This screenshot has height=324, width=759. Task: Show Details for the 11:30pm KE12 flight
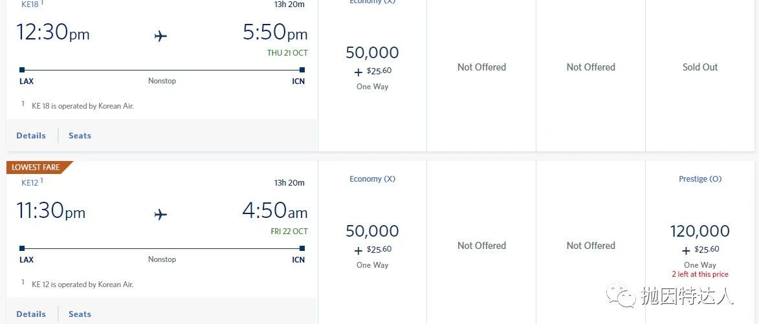[x=31, y=314]
